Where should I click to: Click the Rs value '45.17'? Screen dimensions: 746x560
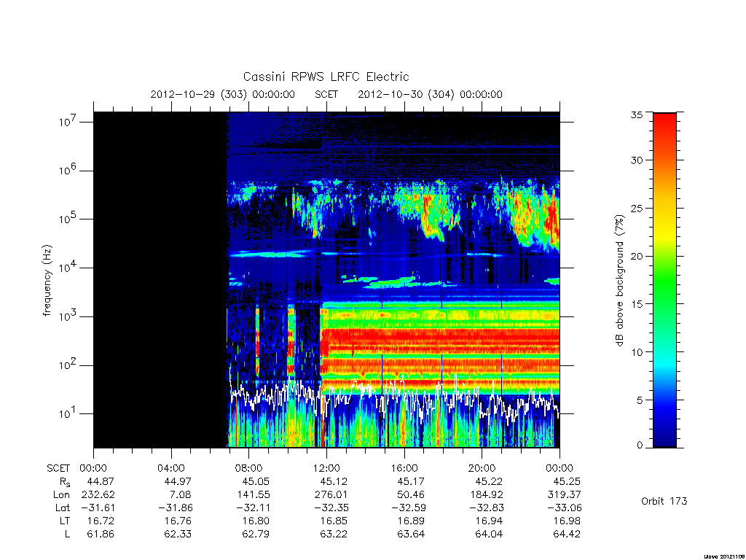click(411, 481)
